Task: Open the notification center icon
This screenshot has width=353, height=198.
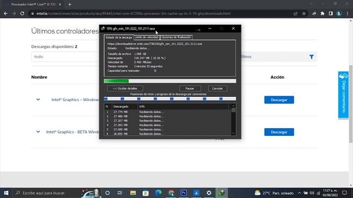Action: click(x=344, y=193)
